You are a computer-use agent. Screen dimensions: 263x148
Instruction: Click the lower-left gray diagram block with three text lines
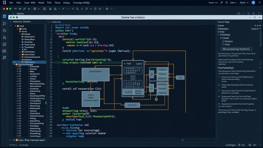[91, 99]
